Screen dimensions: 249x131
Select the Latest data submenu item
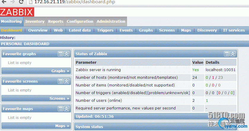click(80, 30)
